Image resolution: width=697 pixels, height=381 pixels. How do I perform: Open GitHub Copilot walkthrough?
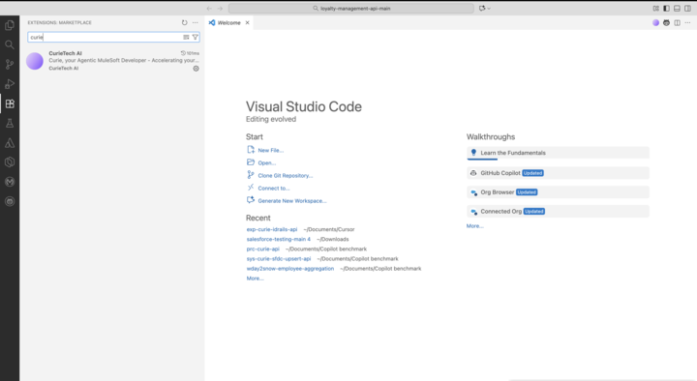[x=558, y=173]
